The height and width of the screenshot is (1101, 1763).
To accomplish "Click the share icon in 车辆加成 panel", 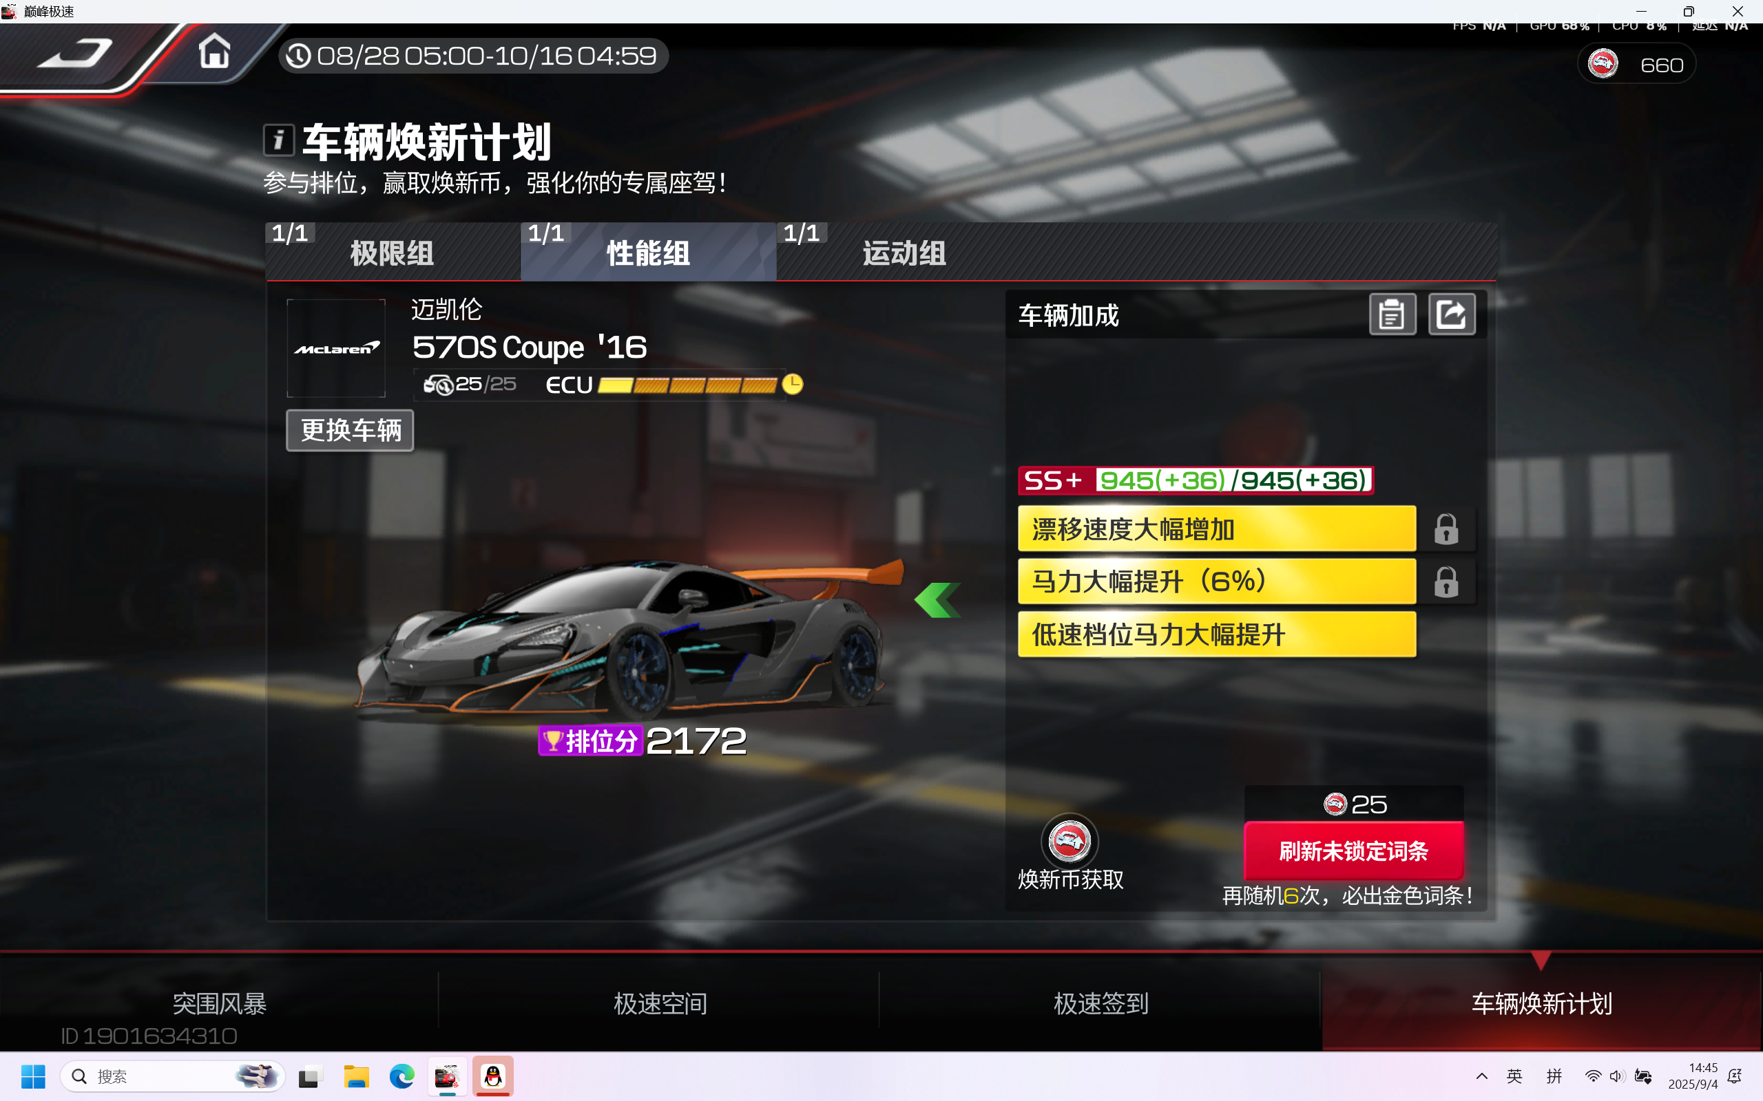I will [1451, 314].
